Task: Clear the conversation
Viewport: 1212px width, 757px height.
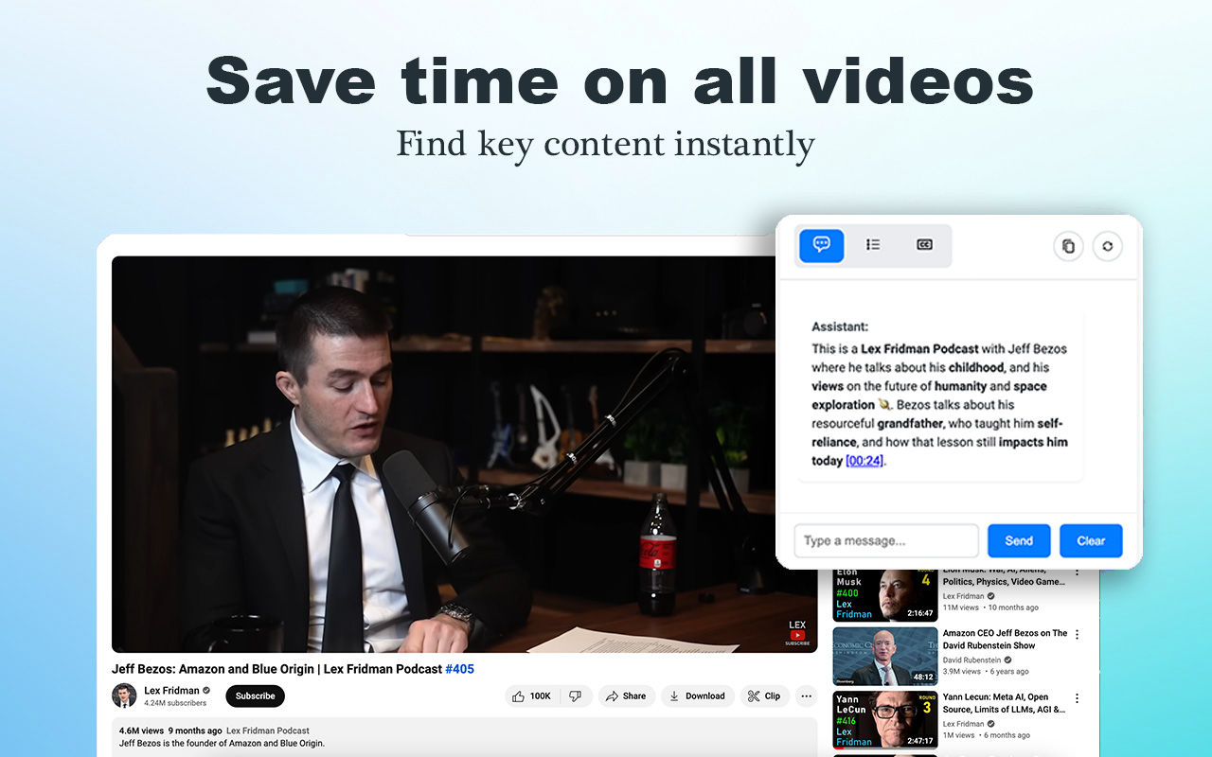Action: (1091, 540)
